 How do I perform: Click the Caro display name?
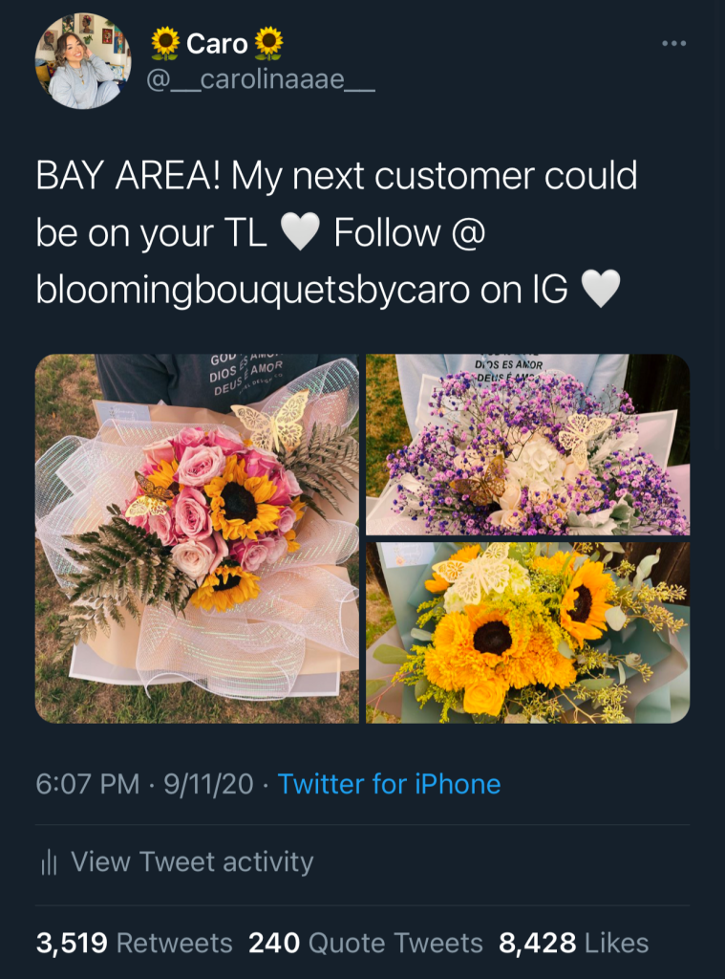(x=217, y=43)
